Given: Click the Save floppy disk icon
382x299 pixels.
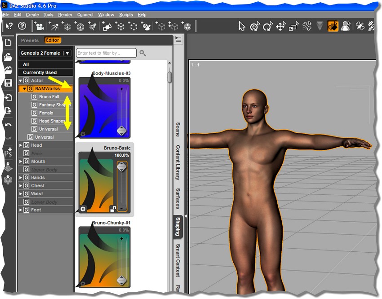Looking at the screenshot, I should (8, 83).
